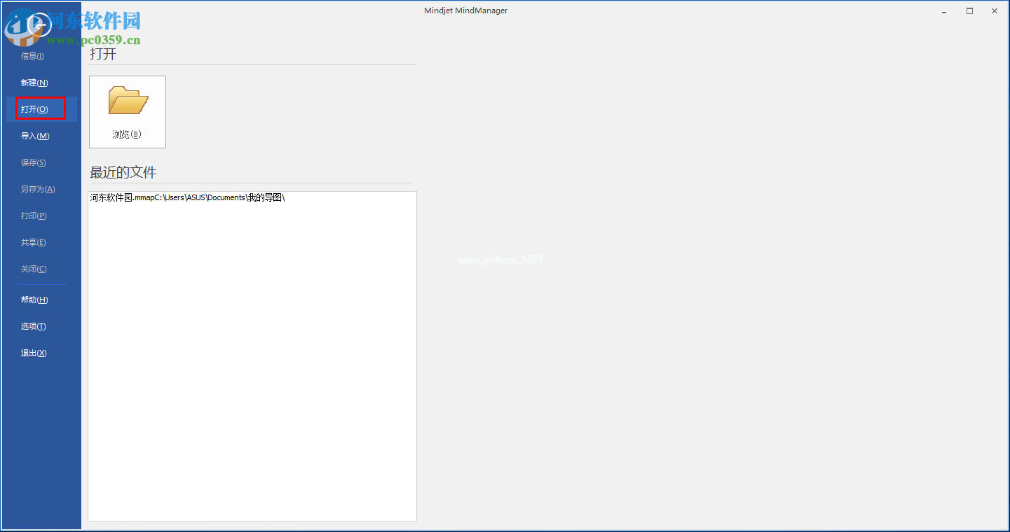Open the 共享(E) menu item
Image resolution: width=1010 pixels, height=532 pixels.
(34, 242)
